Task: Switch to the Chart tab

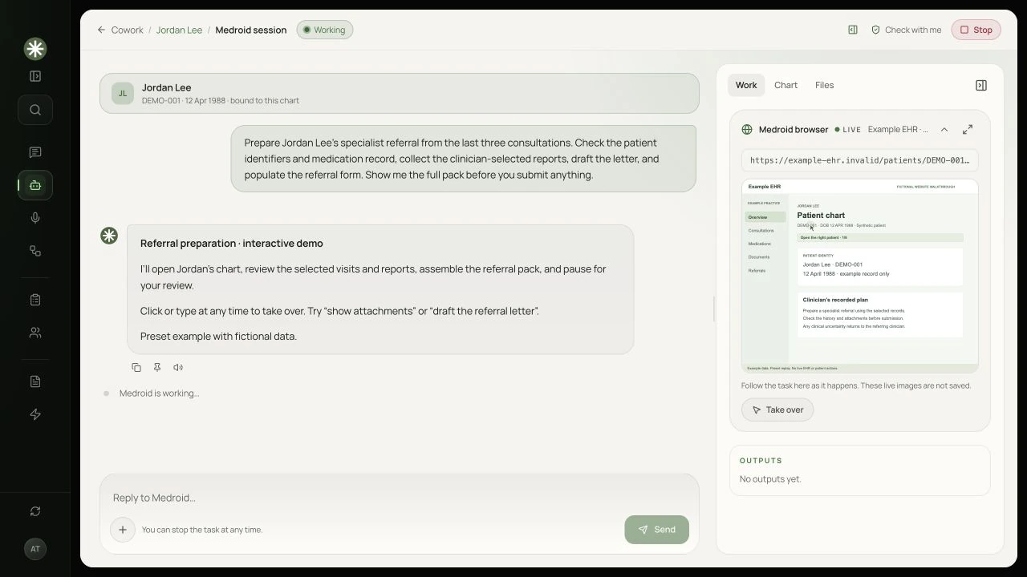Action: pos(785,85)
